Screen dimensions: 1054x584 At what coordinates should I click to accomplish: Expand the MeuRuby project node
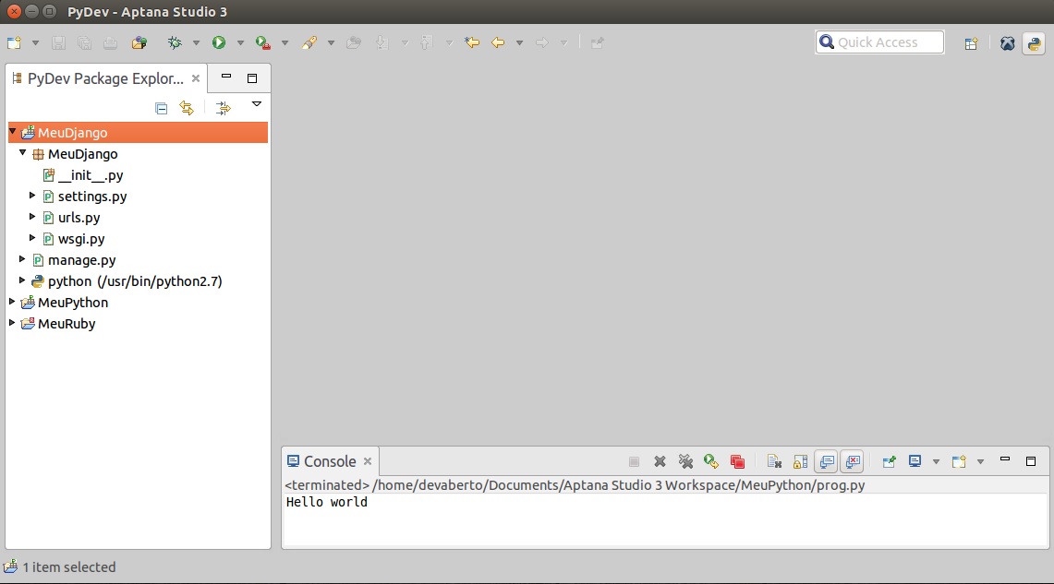12,324
